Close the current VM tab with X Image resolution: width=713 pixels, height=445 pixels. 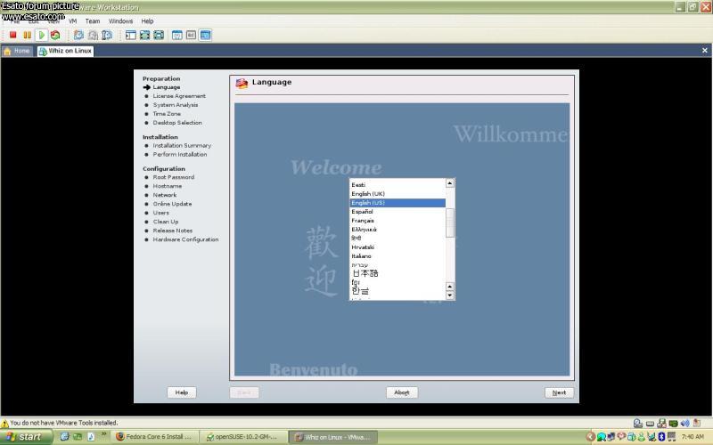tap(704, 51)
